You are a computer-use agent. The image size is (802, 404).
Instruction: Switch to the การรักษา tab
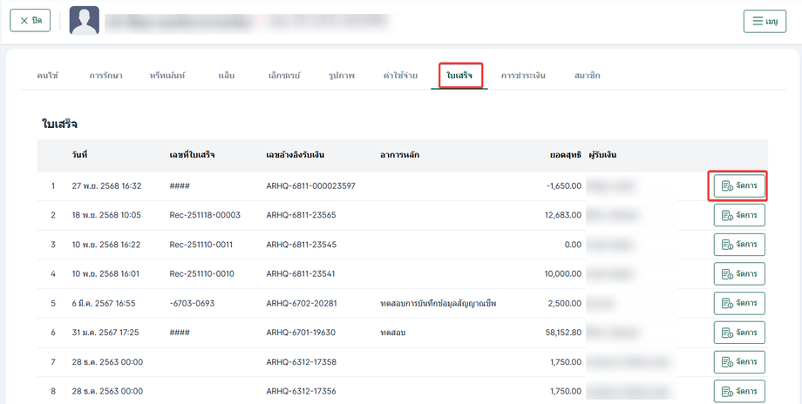105,76
